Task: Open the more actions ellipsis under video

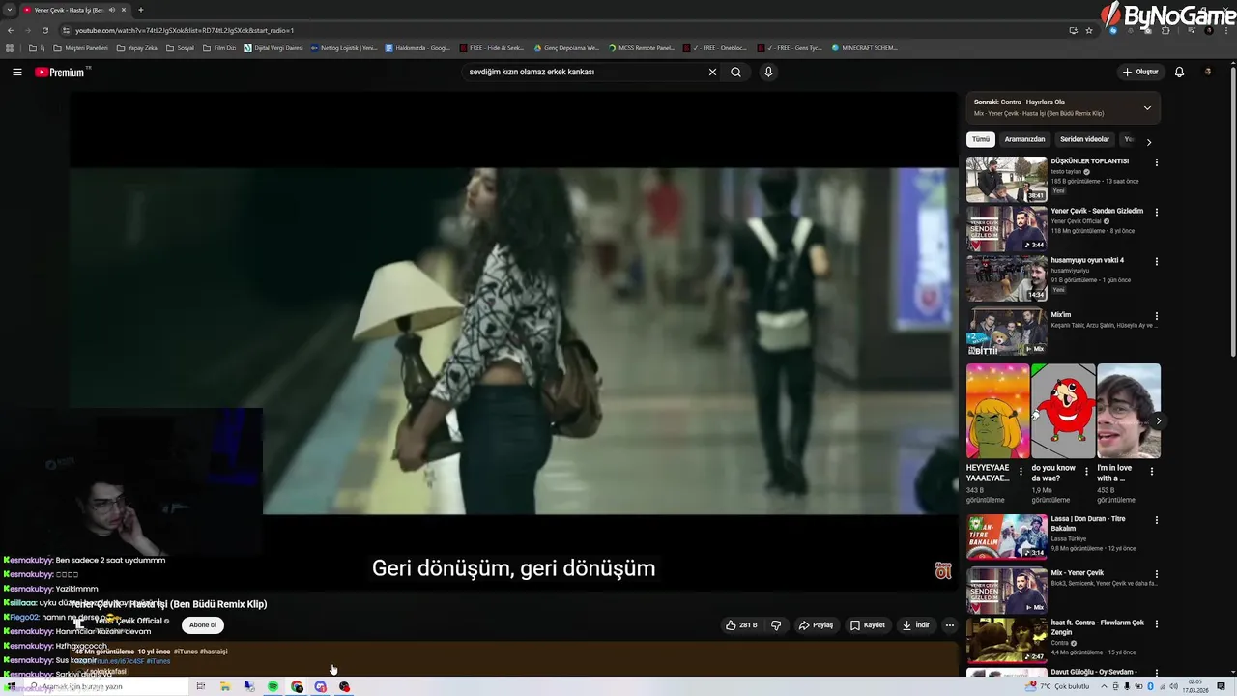Action: [949, 625]
